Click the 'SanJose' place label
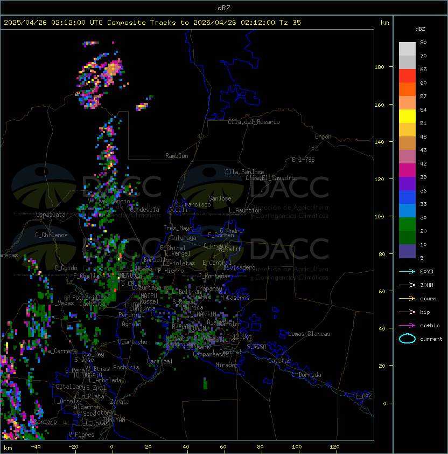This screenshot has height=454, width=448. pos(220,198)
